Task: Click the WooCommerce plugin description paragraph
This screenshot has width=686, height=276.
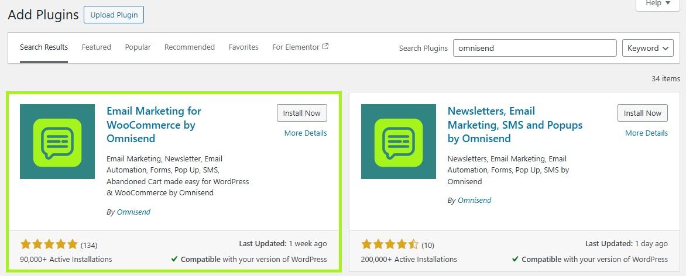Action: pos(177,176)
